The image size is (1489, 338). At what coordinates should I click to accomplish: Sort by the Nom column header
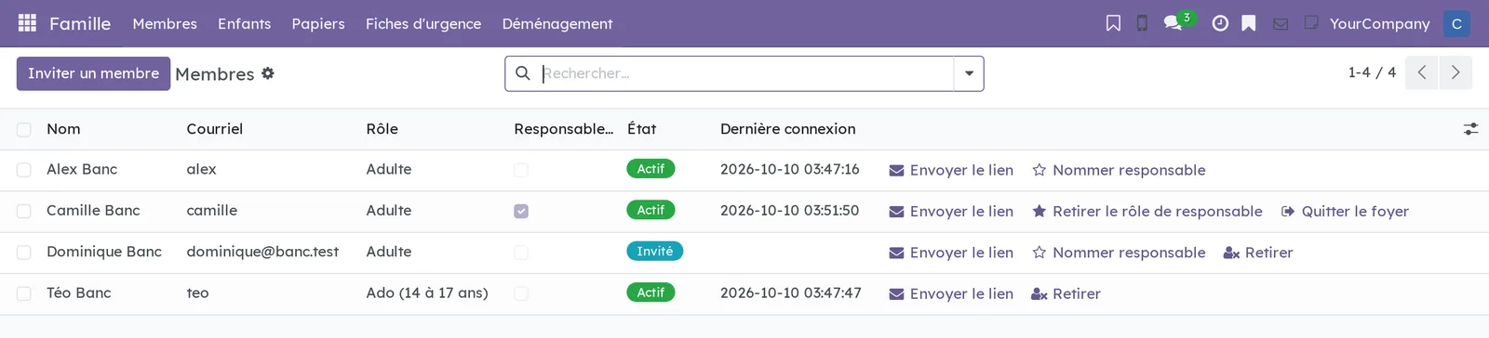63,129
